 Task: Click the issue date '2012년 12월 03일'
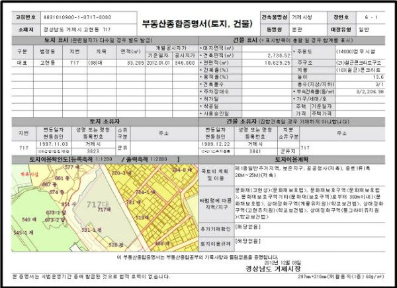(x=283, y=263)
